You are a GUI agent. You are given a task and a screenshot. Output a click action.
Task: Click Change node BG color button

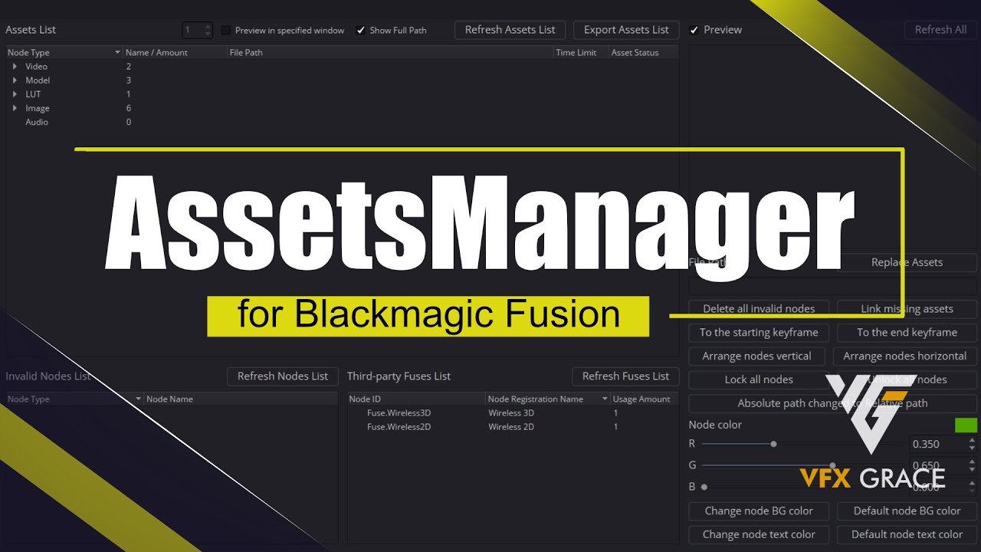759,511
